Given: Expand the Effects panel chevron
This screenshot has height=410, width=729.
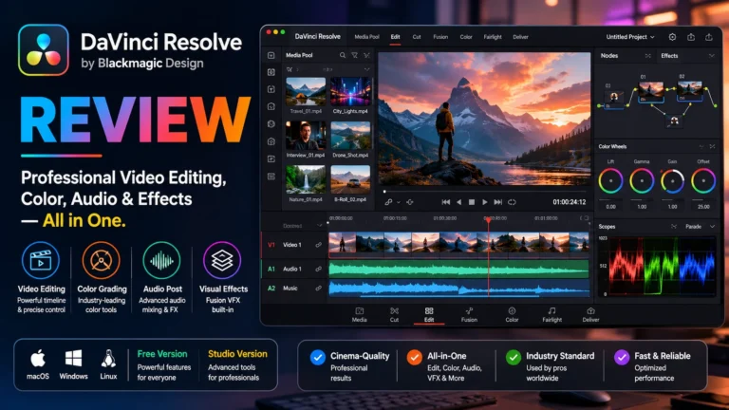Looking at the screenshot, I should 711,56.
